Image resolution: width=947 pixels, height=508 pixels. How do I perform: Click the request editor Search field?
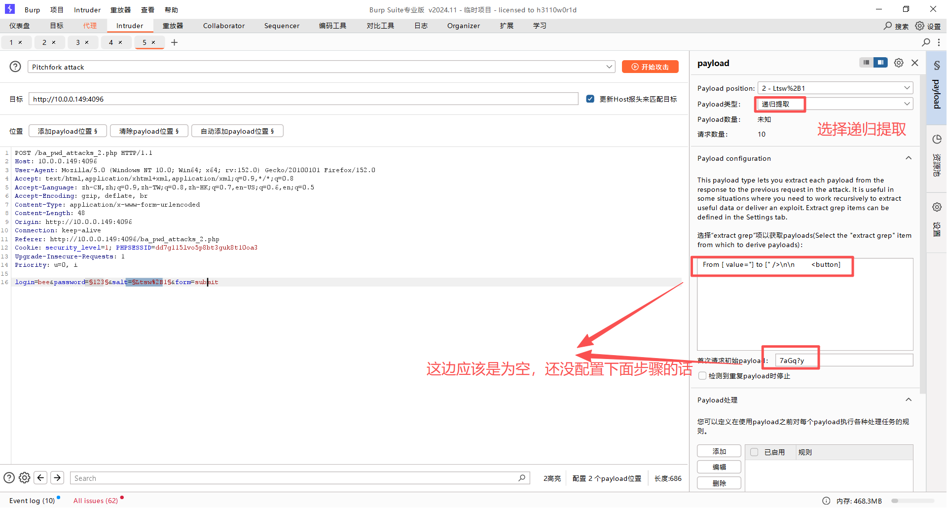(x=300, y=478)
